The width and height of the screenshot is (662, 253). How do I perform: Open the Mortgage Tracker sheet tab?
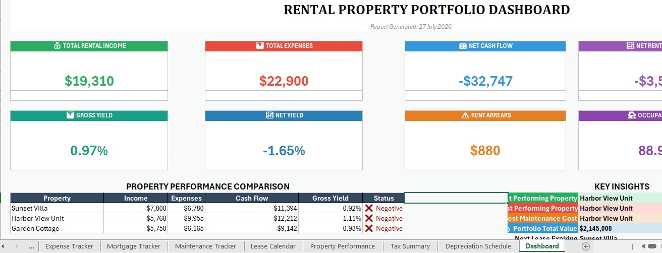[x=134, y=246]
